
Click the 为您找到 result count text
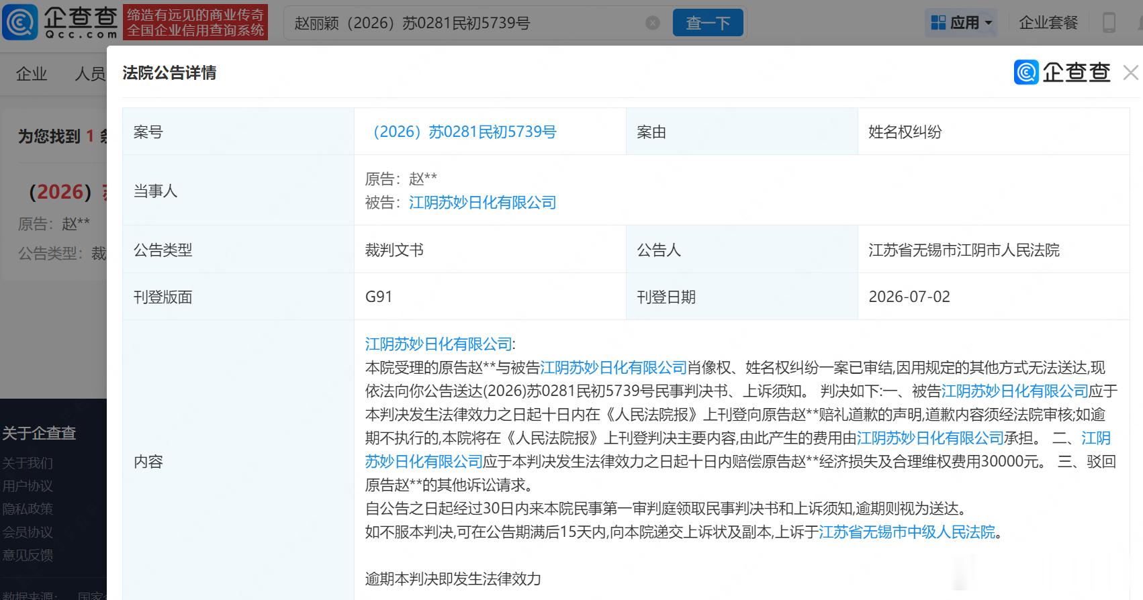pos(62,136)
